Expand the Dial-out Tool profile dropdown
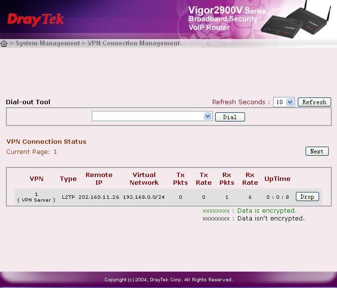Screen dimensions: 337x288 (x=152, y=116)
